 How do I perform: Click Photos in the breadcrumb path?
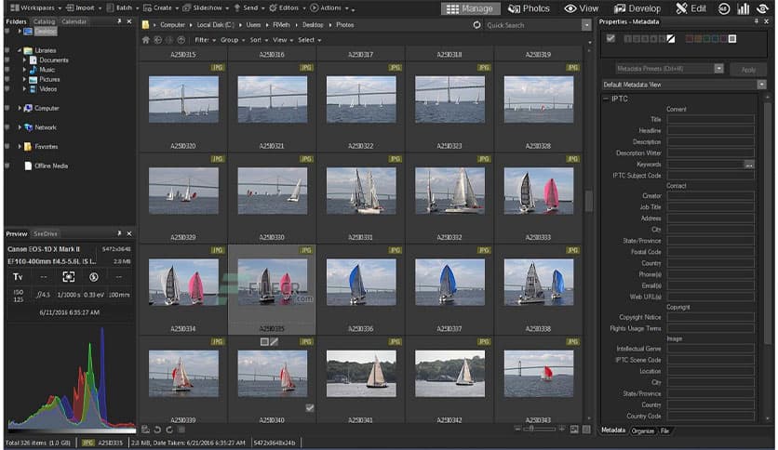click(345, 25)
